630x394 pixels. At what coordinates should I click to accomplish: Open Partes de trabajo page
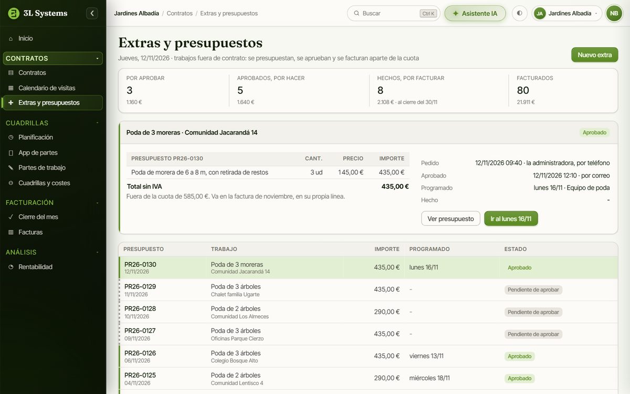53,168
